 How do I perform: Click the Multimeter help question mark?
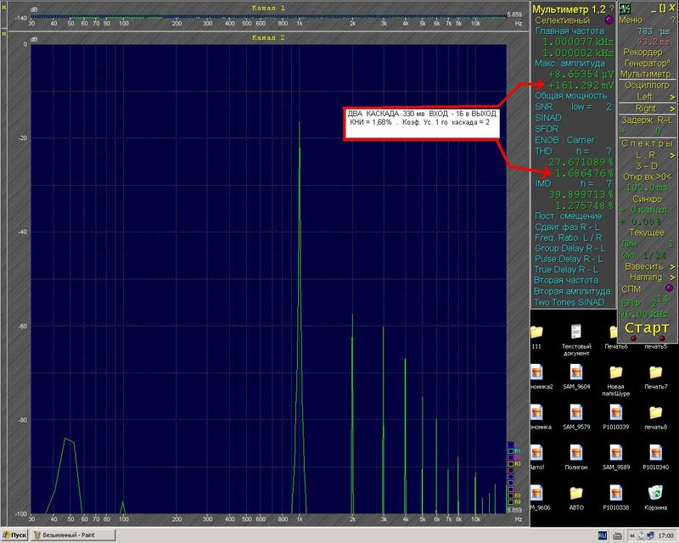pos(611,8)
